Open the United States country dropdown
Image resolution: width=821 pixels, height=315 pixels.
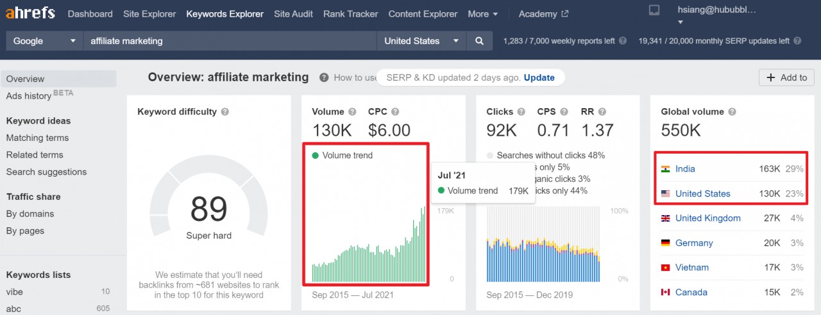point(421,41)
